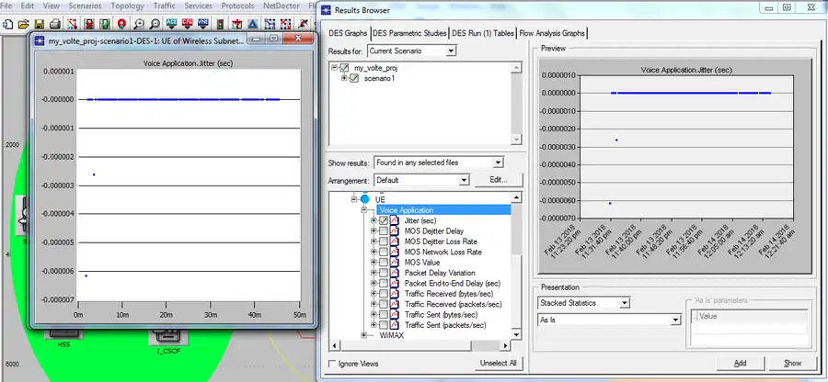828x382 pixels.
Task: Open the As Is filter dropdown
Action: 675,320
